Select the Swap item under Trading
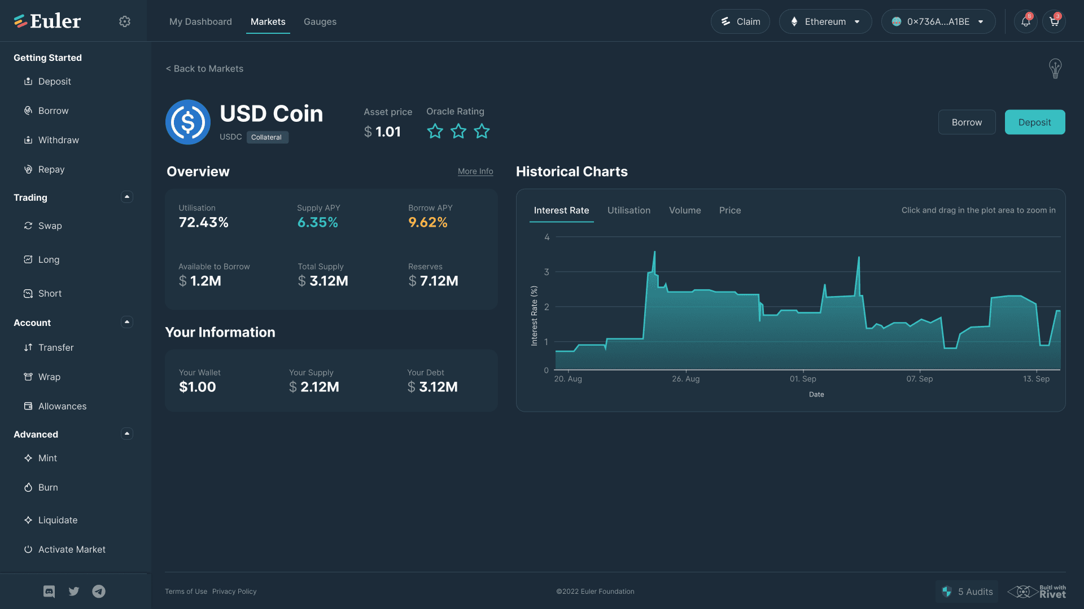Screen dimensions: 1084x609 (50, 226)
